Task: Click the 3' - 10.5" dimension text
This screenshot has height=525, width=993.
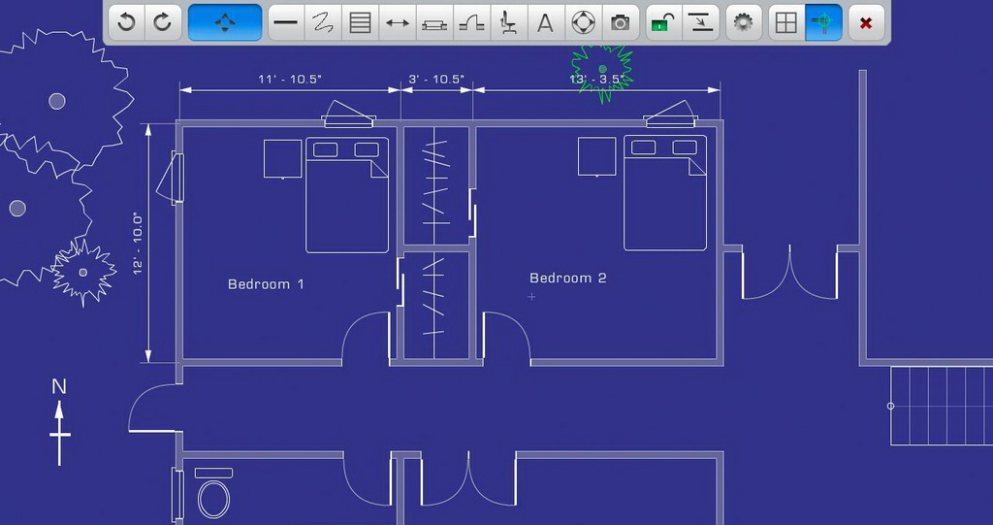Action: 436,80
